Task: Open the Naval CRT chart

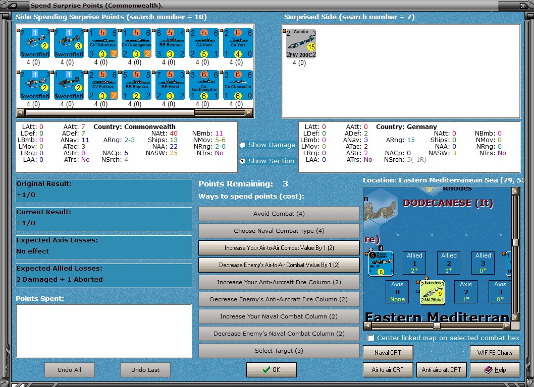Action: (388, 353)
